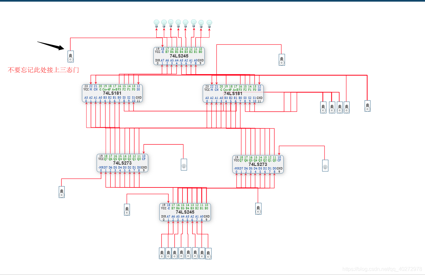This screenshot has height=275, width=425.
Task: Click the leftmost light bulb at the top
Action: pos(156,24)
